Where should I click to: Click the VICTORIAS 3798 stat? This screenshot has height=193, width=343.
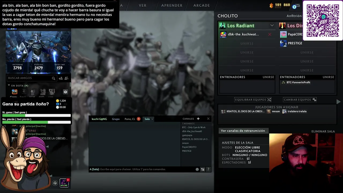point(17,67)
